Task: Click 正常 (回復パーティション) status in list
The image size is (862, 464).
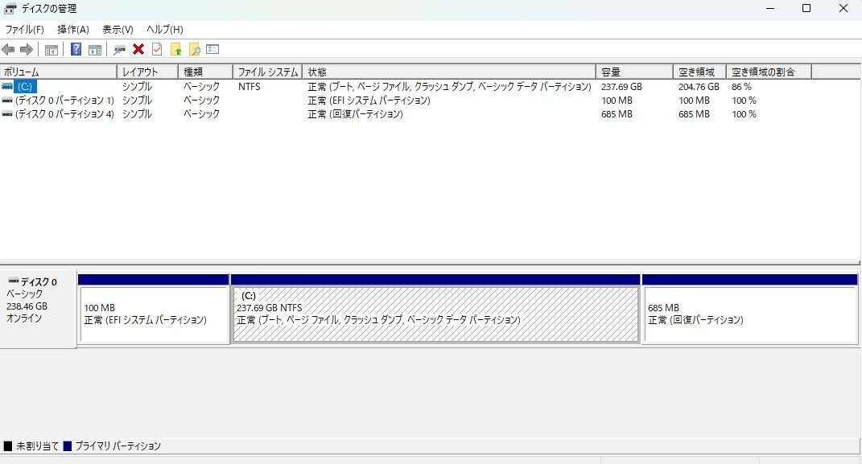Action: 355,114
